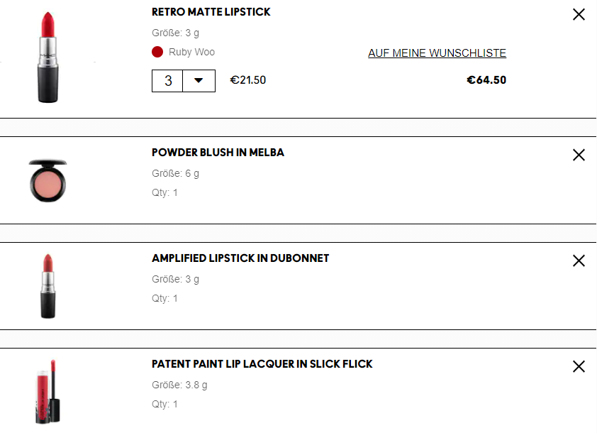Remove Patent Paint Lip Lacquer item
Viewport: 597px width, 433px height.
[579, 366]
